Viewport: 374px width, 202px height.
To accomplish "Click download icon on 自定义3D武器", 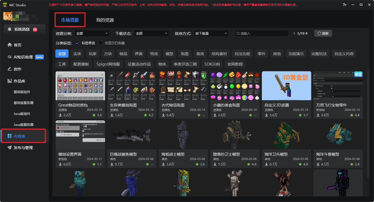I will pos(267,115).
